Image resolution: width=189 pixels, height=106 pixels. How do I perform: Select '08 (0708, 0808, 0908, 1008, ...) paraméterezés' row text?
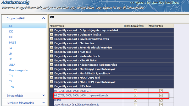81,95
